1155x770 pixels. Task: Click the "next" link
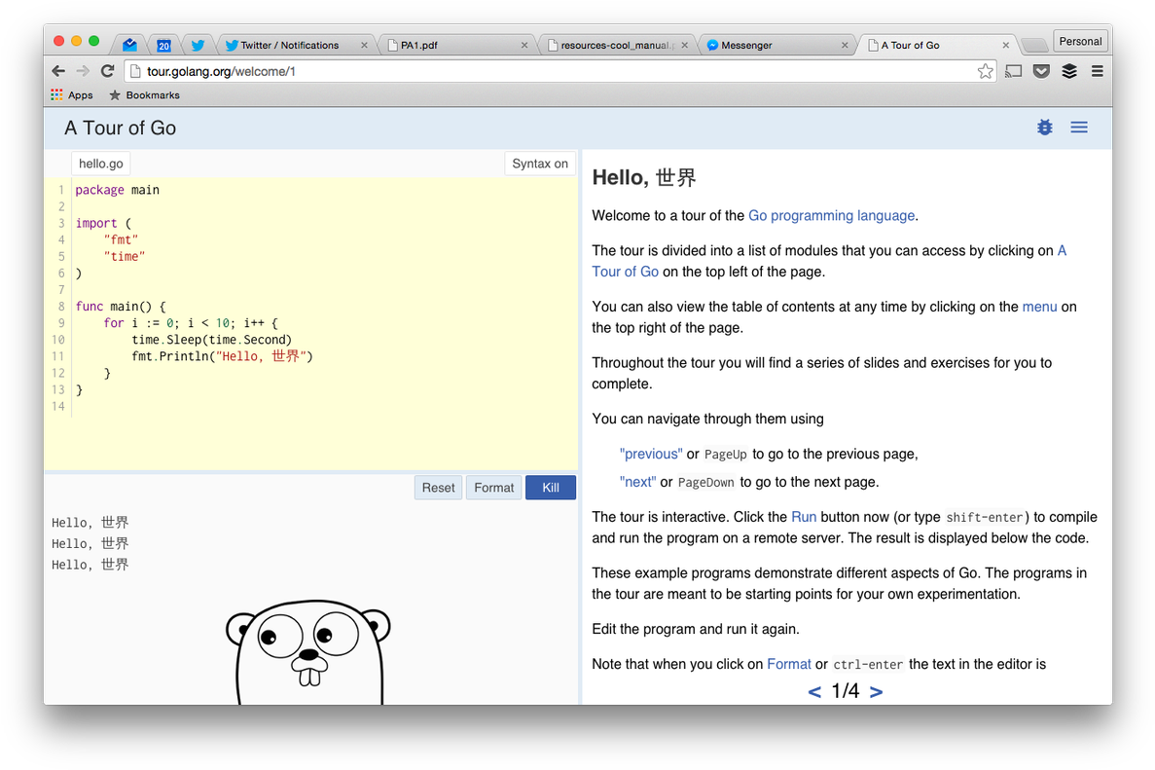point(638,482)
